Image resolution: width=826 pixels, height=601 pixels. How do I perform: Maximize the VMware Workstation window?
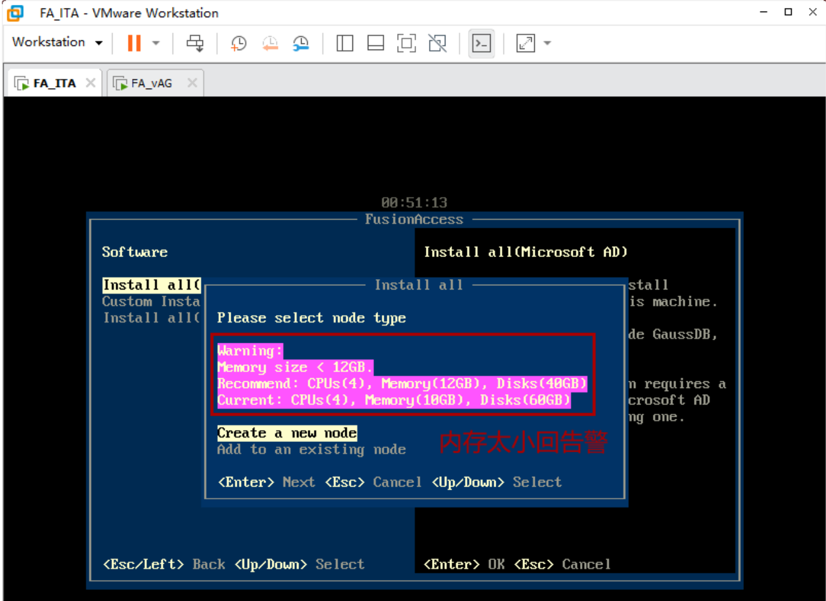tap(788, 12)
